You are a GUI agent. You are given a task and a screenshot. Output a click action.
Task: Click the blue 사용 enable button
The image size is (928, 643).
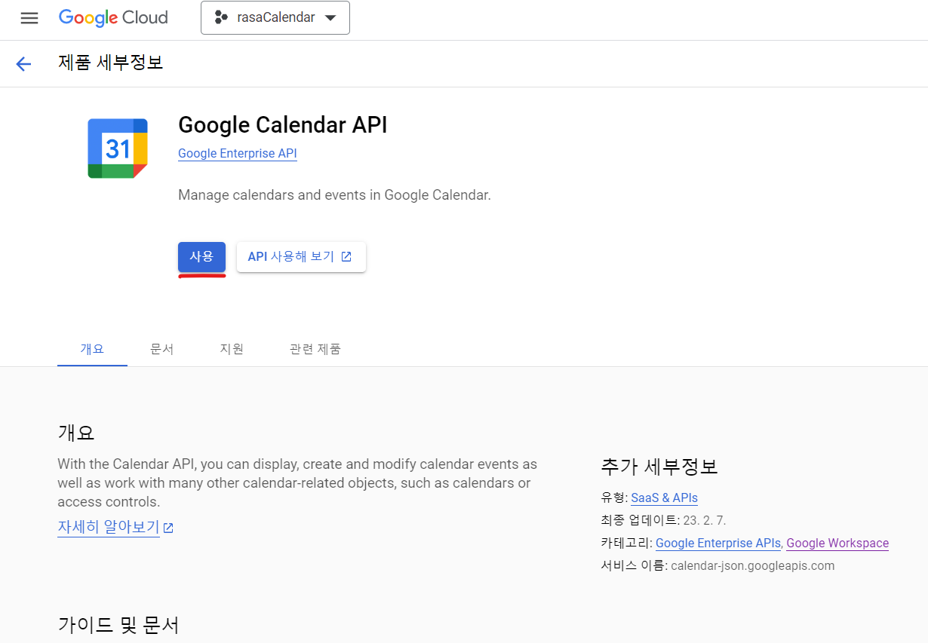[201, 257]
